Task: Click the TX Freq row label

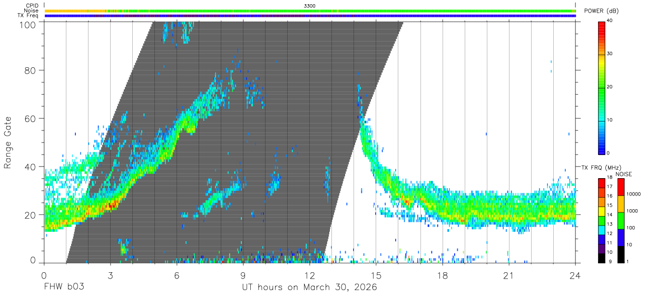Action: [28, 16]
